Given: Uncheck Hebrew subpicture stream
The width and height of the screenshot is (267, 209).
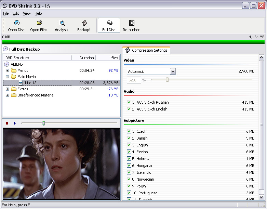Looking at the screenshot, I should [129, 158].
